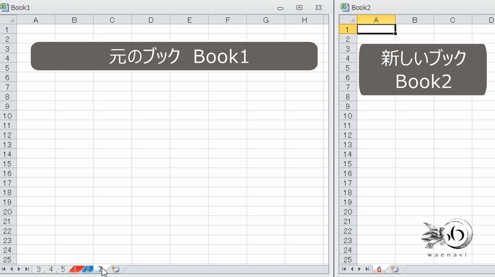Select row 10 header in Book1
Image resolution: width=495 pixels, height=277 pixels.
click(x=8, y=115)
